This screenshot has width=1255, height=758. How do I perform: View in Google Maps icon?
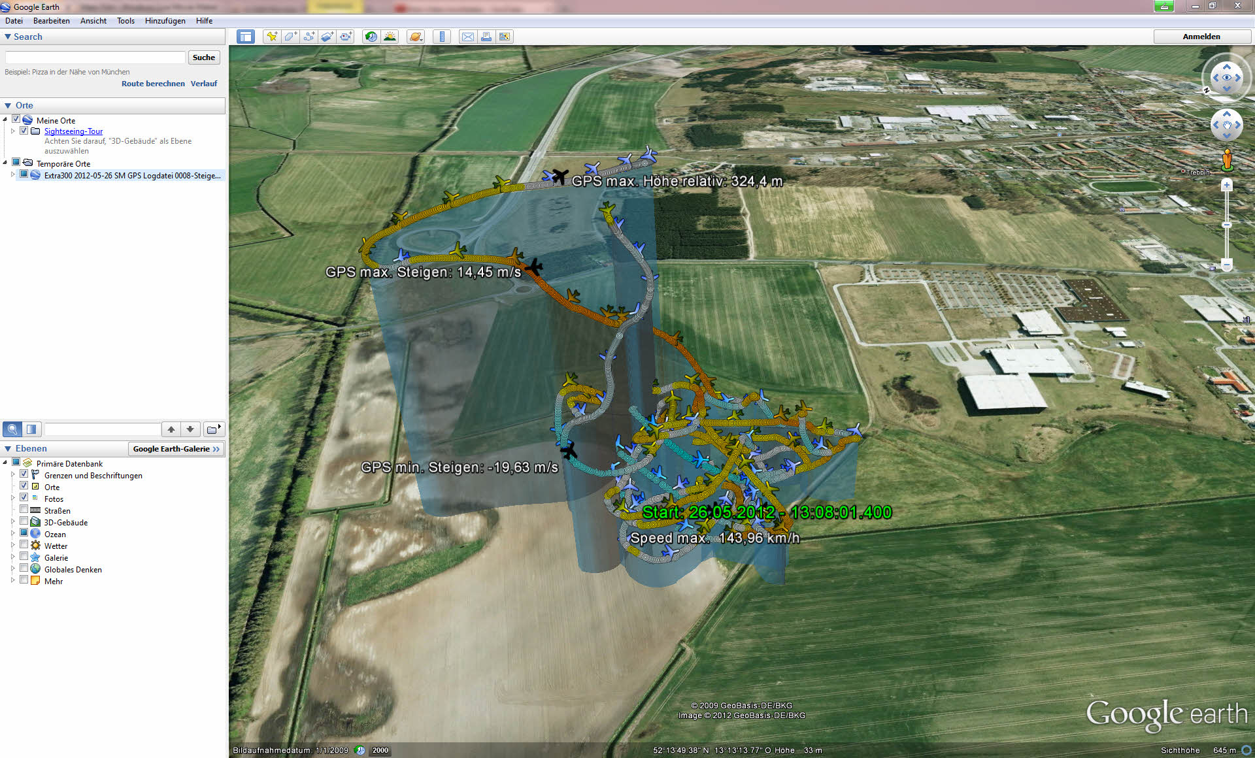pyautogui.click(x=505, y=37)
